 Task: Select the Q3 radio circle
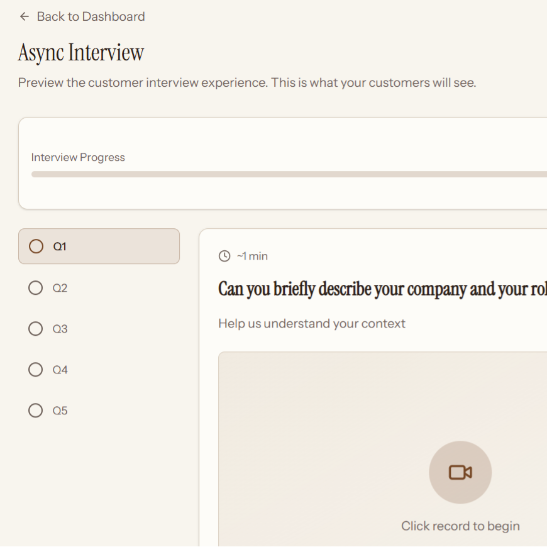click(x=36, y=329)
